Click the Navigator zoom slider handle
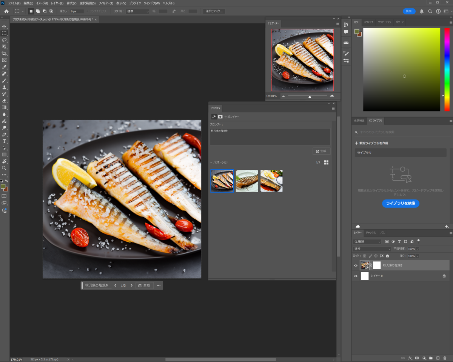The height and width of the screenshot is (362, 453). pyautogui.click(x=310, y=97)
